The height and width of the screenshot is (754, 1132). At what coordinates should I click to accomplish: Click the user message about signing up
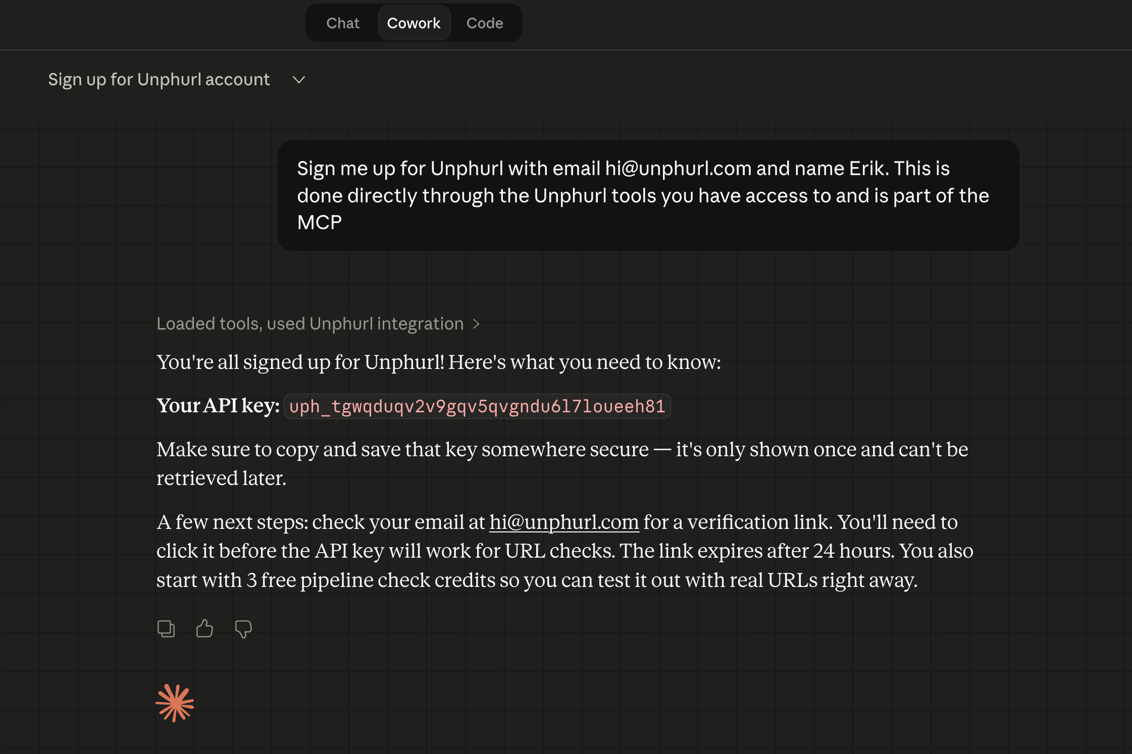648,195
